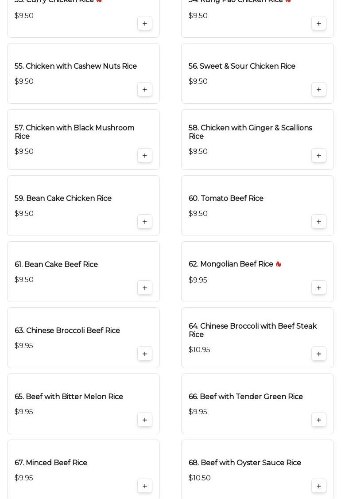Screen dimensions: 341x499
Task: Add Sweet & Sour Chicken Rice to order
Action: [319, 90]
